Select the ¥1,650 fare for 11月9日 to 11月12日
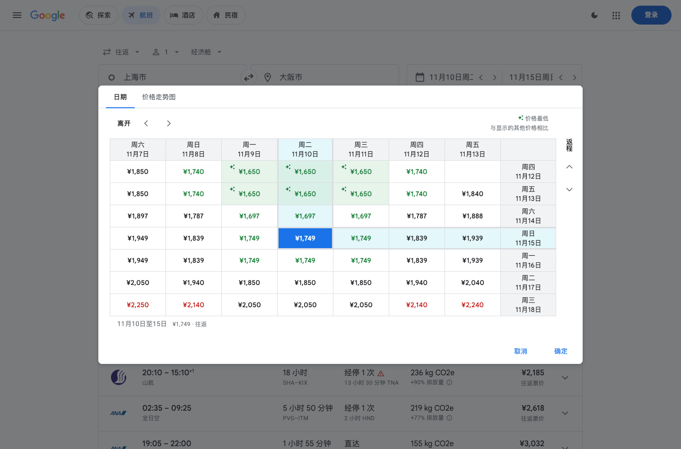 [249, 172]
